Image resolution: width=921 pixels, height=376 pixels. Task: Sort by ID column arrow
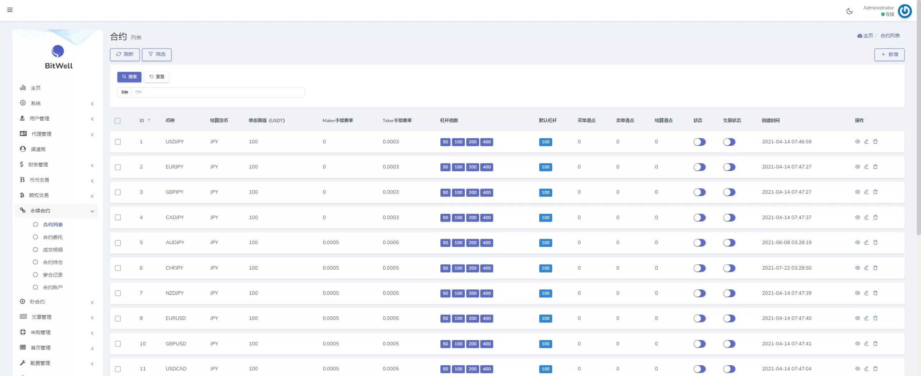pyautogui.click(x=149, y=120)
